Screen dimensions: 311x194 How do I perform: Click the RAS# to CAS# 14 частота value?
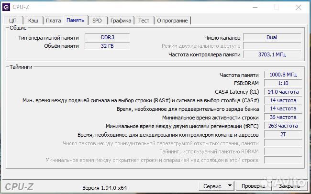tap(283, 100)
